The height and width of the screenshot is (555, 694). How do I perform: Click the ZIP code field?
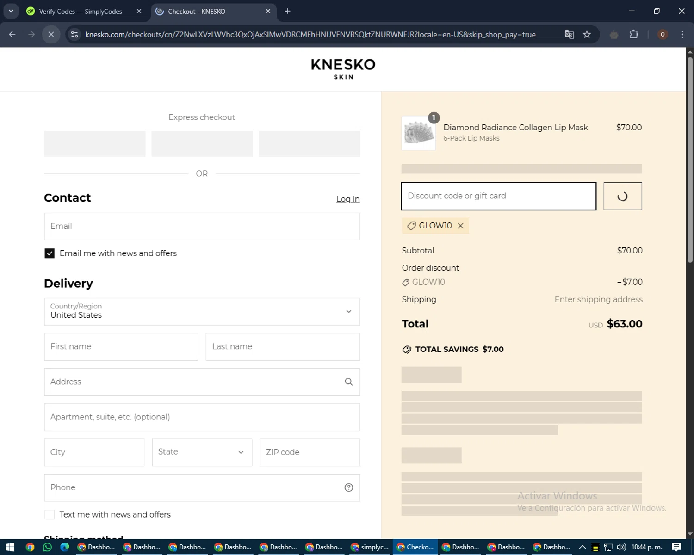click(310, 452)
